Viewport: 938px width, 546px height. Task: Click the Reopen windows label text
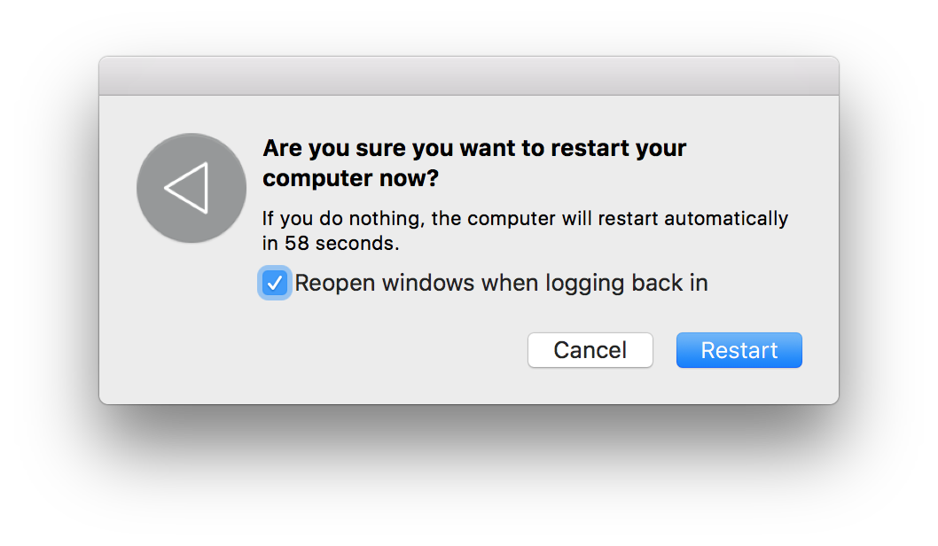502,283
